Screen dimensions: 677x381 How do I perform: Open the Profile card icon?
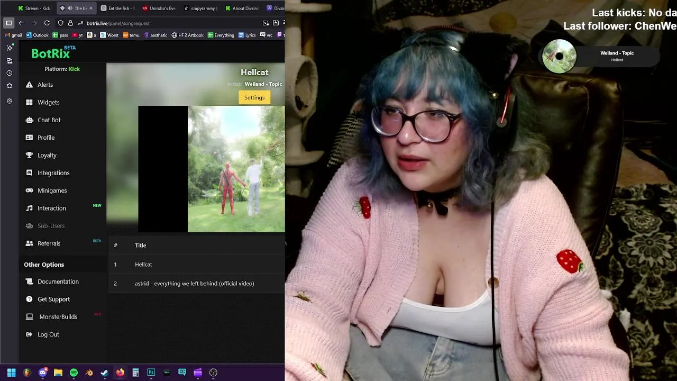coord(29,138)
